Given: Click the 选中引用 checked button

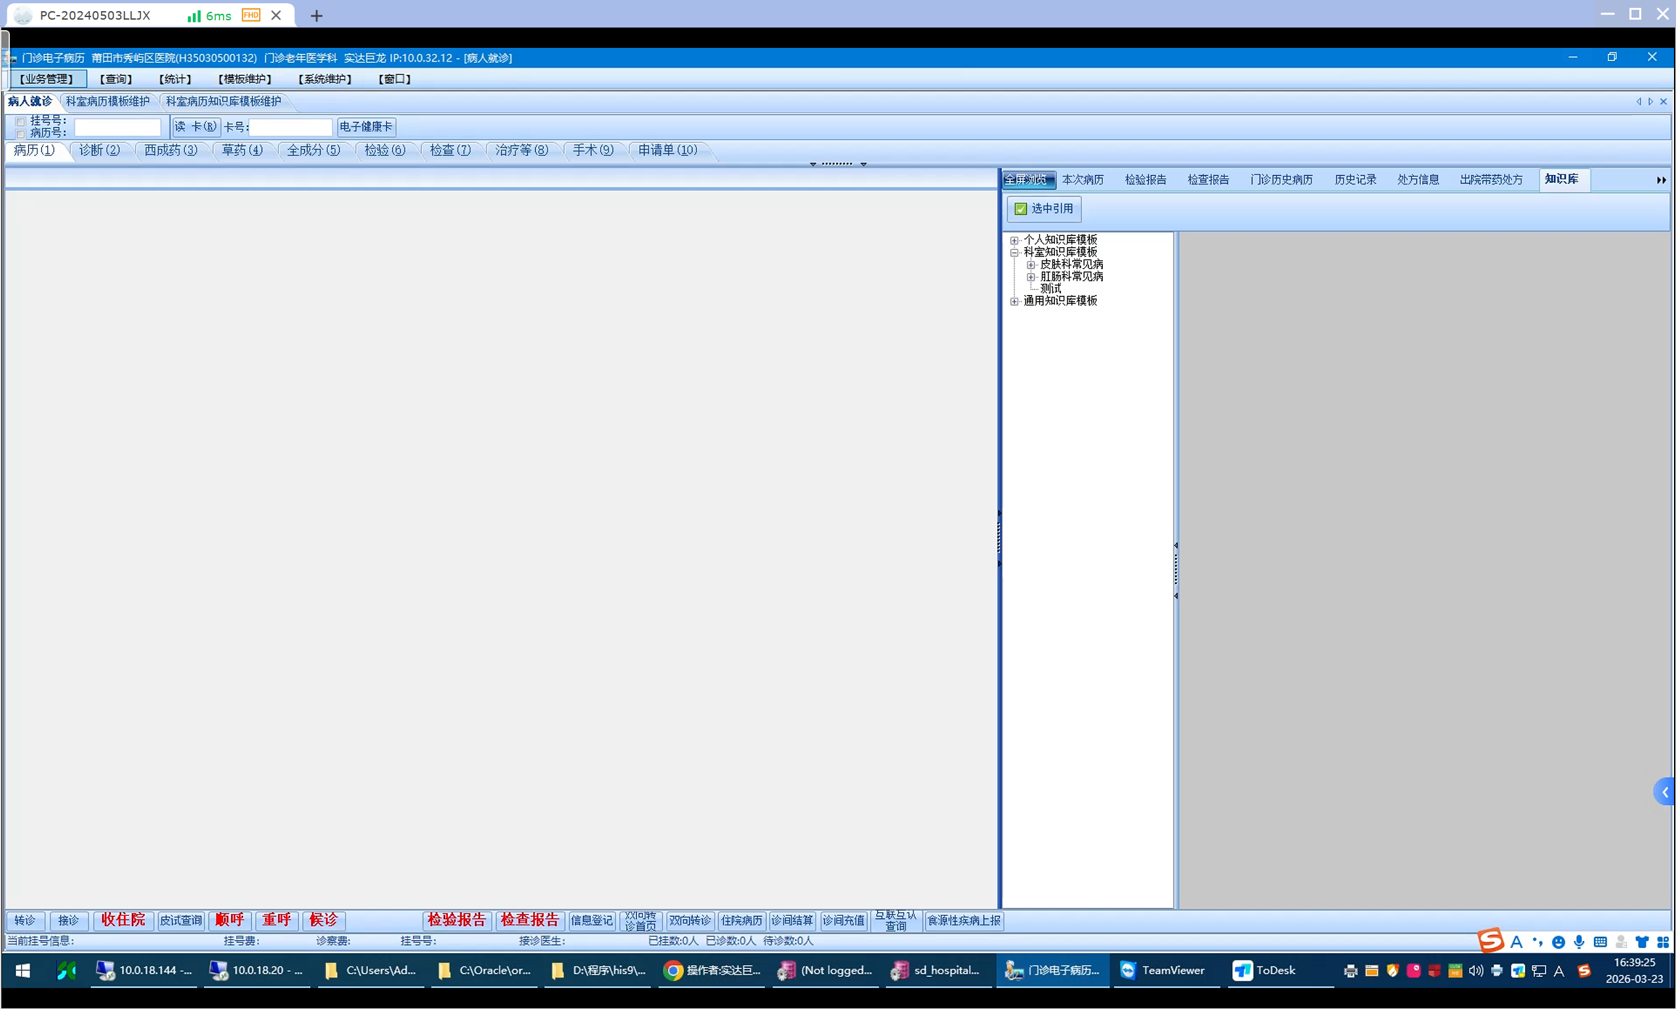Looking at the screenshot, I should click(x=1044, y=208).
